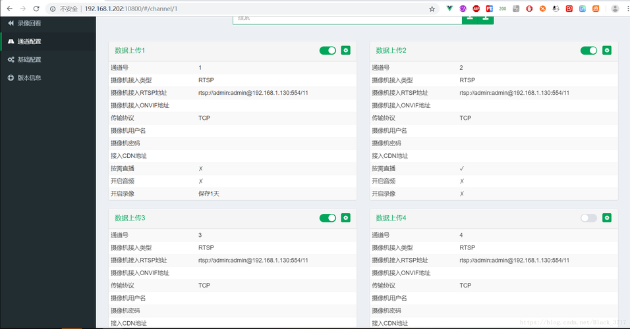
Task: Click the 数据上传1 card title
Action: 130,51
